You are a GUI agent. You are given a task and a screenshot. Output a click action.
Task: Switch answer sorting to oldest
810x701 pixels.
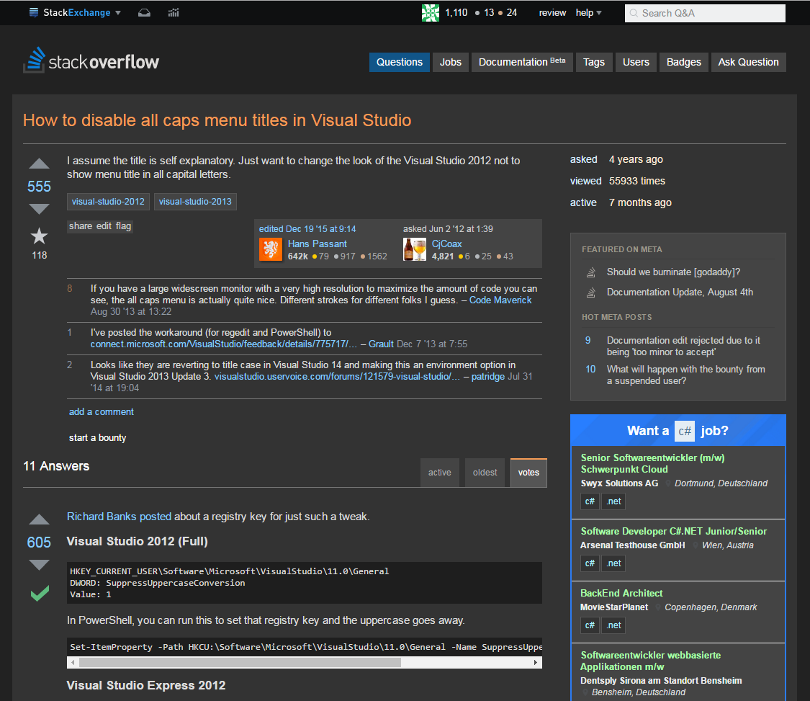tap(485, 472)
